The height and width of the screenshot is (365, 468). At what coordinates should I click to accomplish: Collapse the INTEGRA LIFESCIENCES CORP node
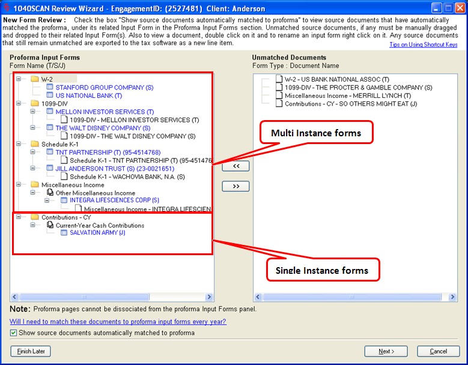pos(47,201)
